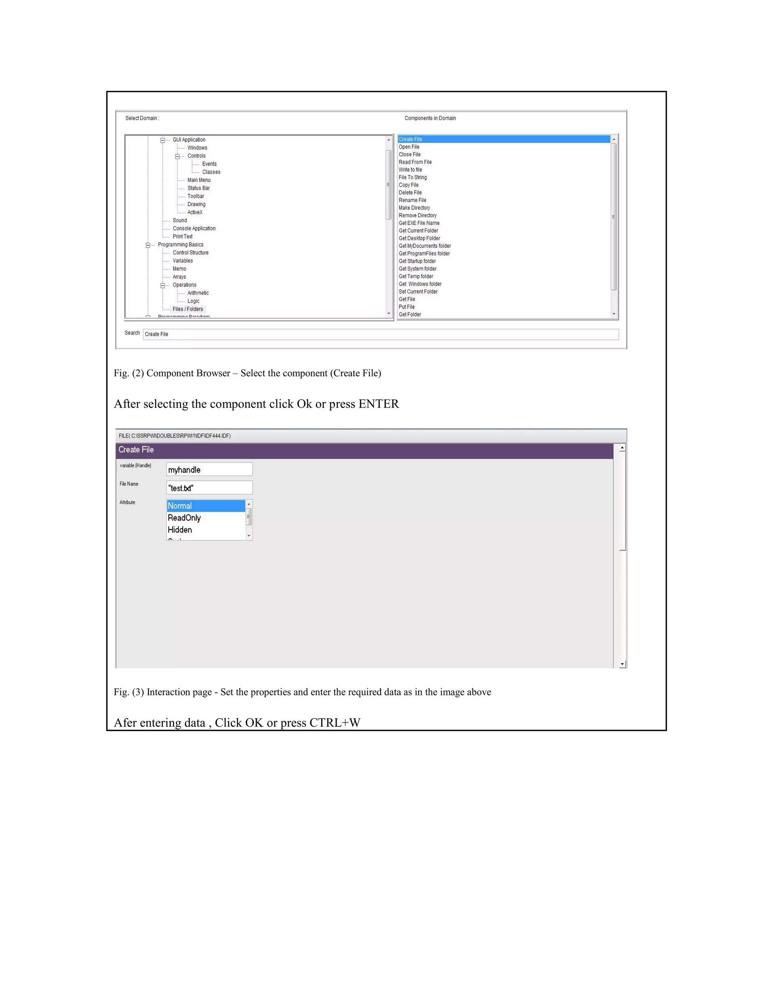Click Attribute list scroll down arrow

[x=249, y=536]
